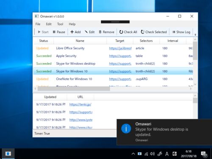Pause the monitoring timer
Viewport: 212px width, 159px height.
59,32
